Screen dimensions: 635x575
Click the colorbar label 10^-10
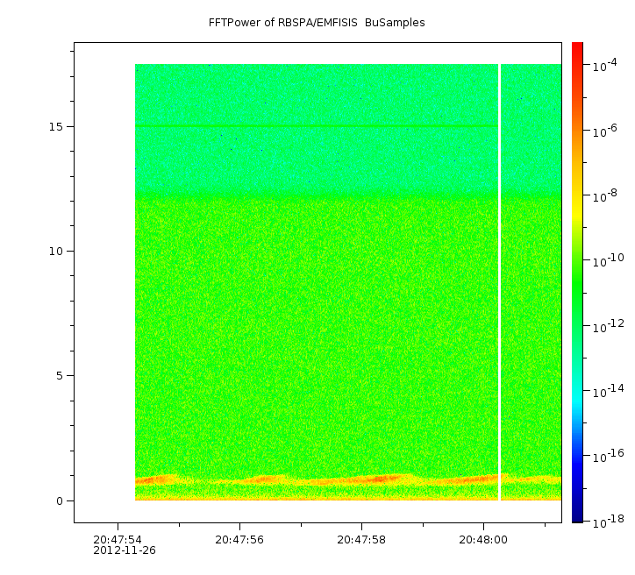[x=606, y=261]
